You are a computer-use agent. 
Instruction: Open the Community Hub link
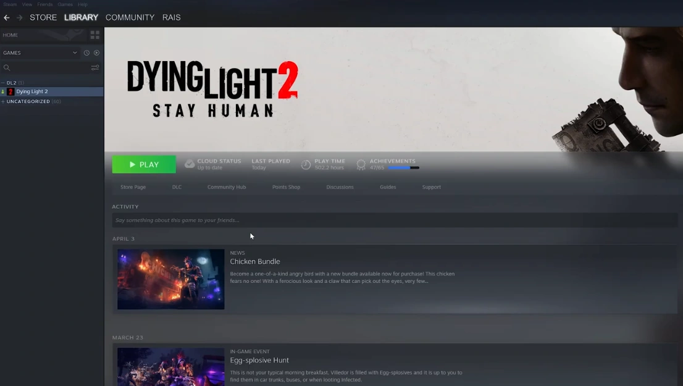coord(227,187)
